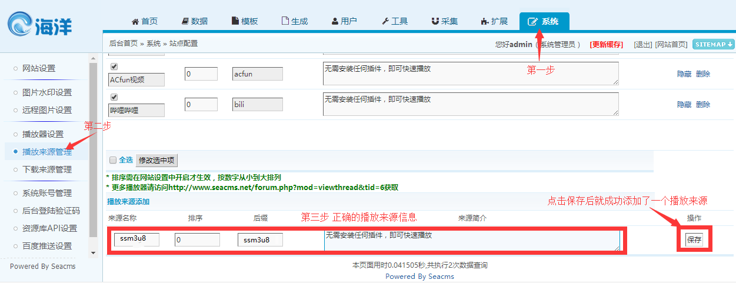The height and width of the screenshot is (283, 736).
Task: Open the 工具 tools tab
Action: tap(394, 21)
